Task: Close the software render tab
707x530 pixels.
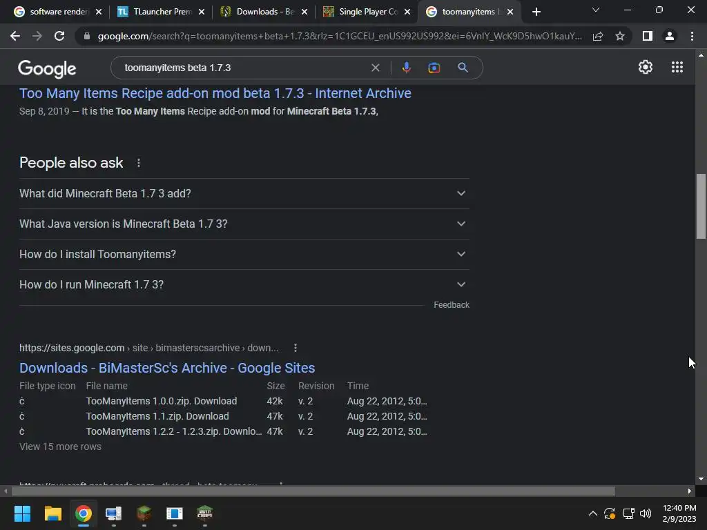Action: coord(99,12)
